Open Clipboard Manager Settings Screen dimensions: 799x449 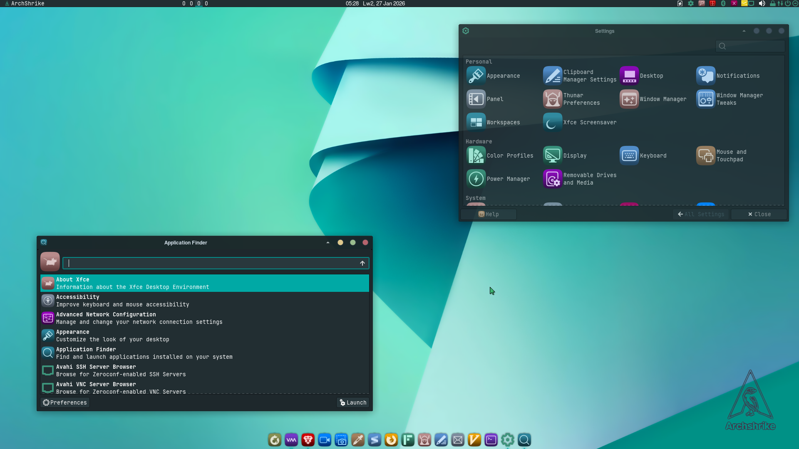(579, 76)
